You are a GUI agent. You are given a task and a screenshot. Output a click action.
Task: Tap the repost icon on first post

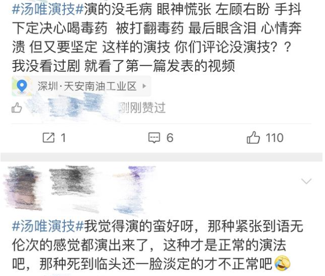pyautogui.click(x=49, y=137)
